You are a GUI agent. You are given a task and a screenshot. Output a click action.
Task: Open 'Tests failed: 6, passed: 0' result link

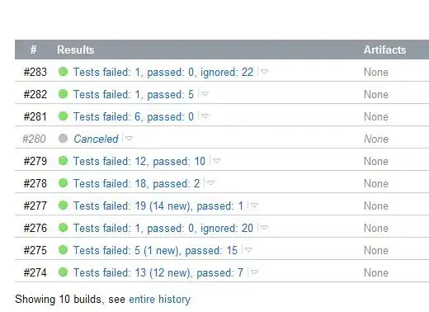[x=134, y=116]
